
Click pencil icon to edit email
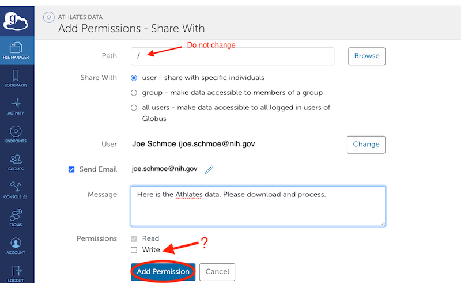(x=209, y=169)
